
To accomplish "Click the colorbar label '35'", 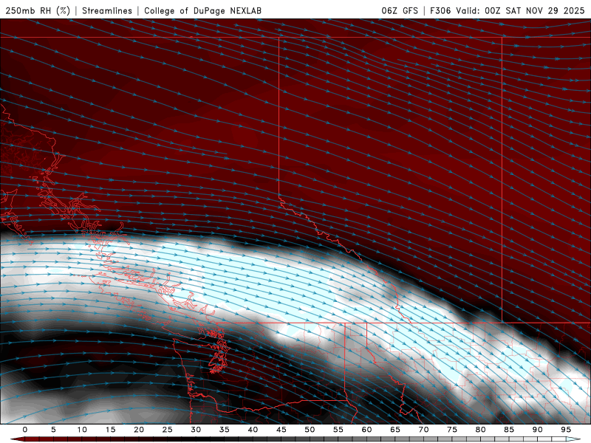I will tap(225, 430).
